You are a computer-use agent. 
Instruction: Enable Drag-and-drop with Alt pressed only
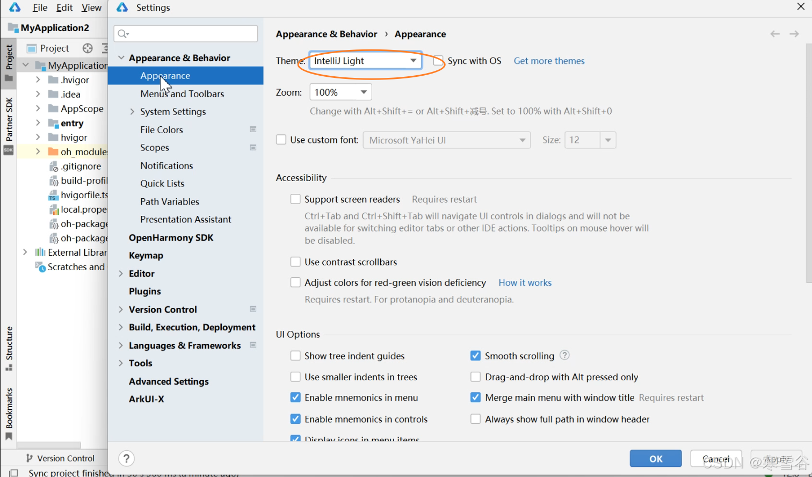(x=475, y=377)
